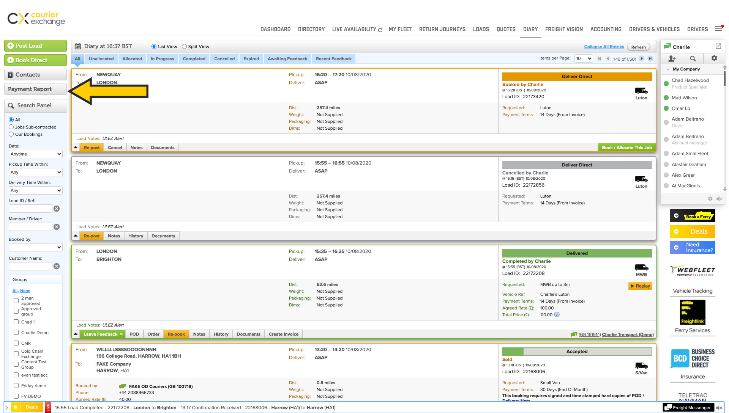This screenshot has width=729, height=413.
Task: Collapse the load 22172856 entry arrow
Action: (76, 236)
